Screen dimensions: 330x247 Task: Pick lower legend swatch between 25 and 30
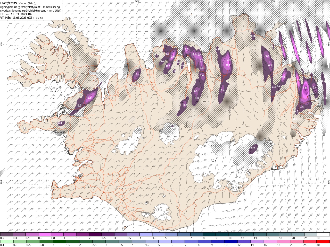tap(310, 241)
